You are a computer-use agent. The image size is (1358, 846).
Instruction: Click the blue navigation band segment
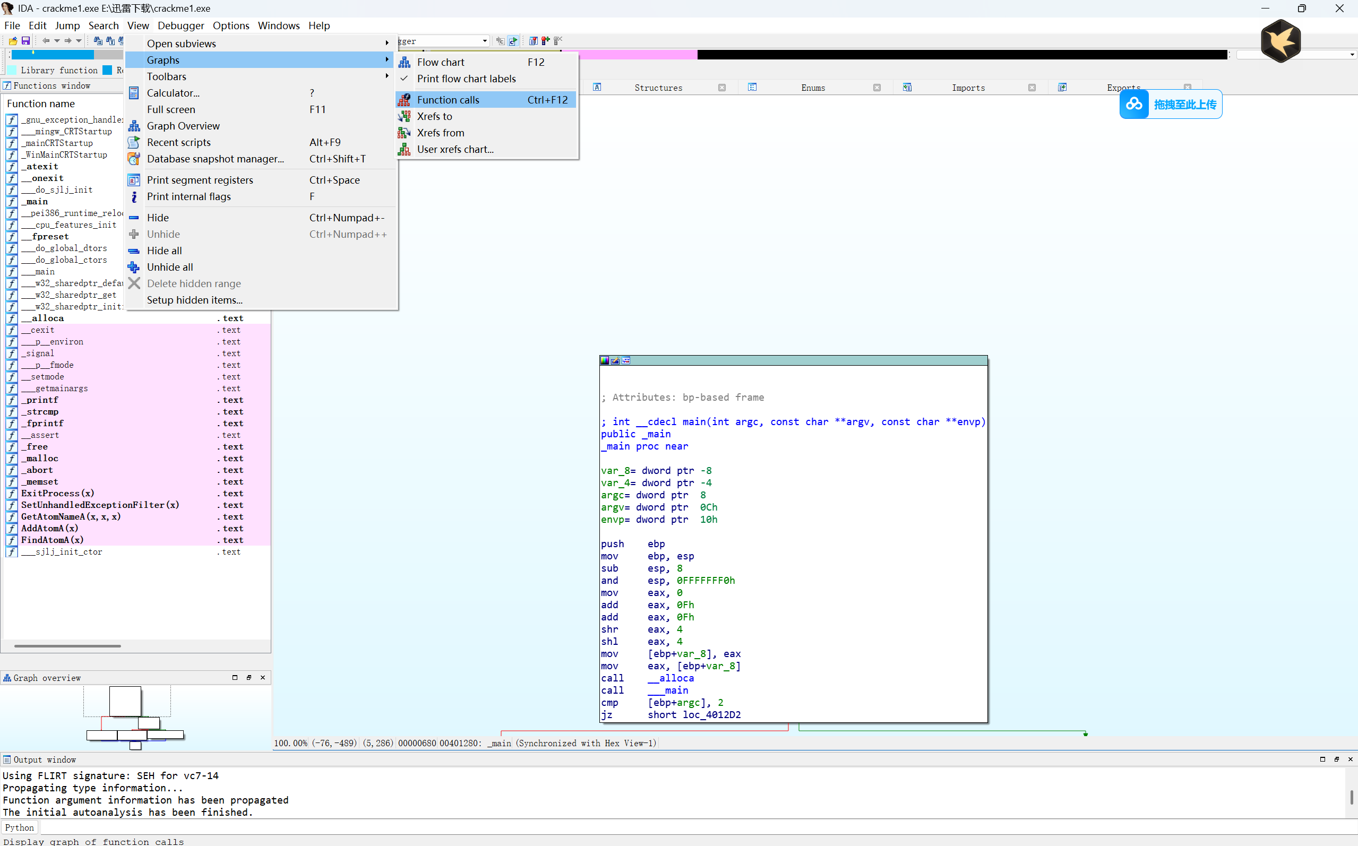52,55
